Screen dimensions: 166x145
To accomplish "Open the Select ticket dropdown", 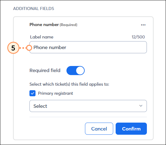I will [88, 106].
